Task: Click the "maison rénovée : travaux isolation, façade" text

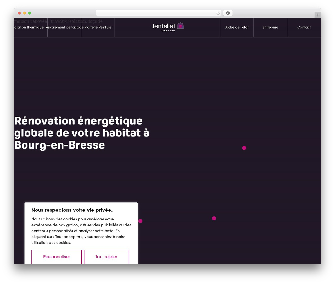Action: pyautogui.click(x=58, y=21)
